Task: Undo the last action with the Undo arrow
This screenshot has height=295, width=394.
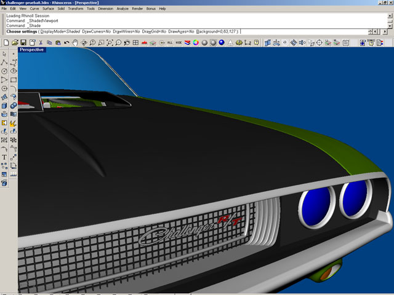Action: (66, 42)
